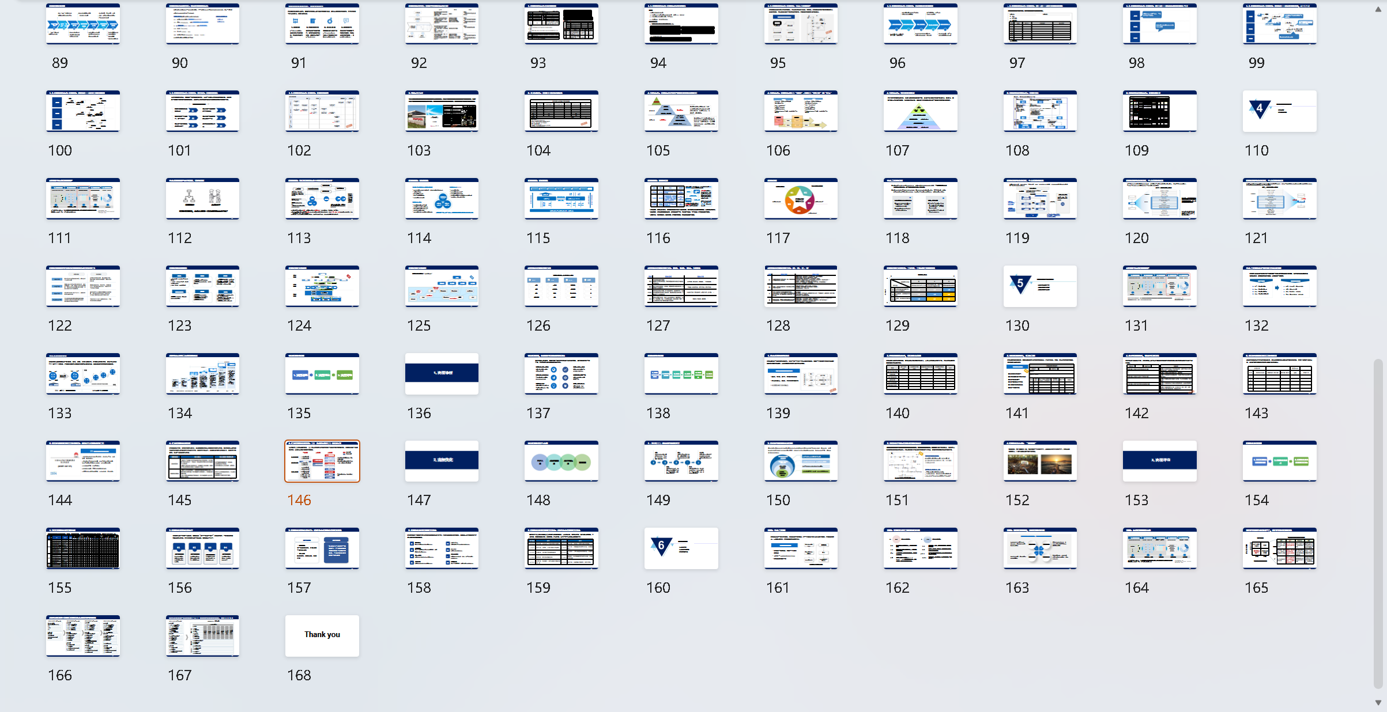Select slide 152 with two photos

coord(1039,461)
